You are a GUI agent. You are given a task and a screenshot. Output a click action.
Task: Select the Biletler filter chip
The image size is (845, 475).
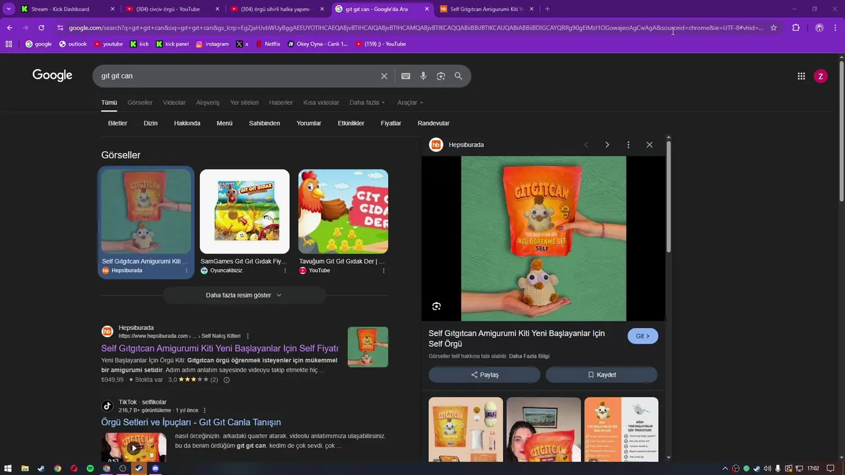point(118,123)
